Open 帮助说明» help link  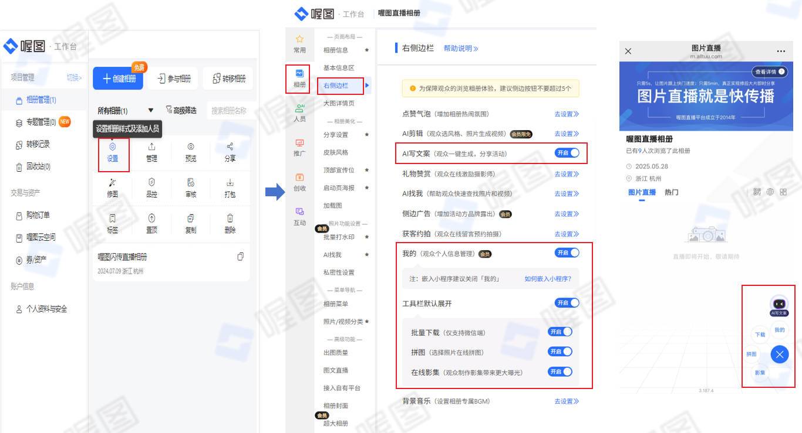point(461,49)
